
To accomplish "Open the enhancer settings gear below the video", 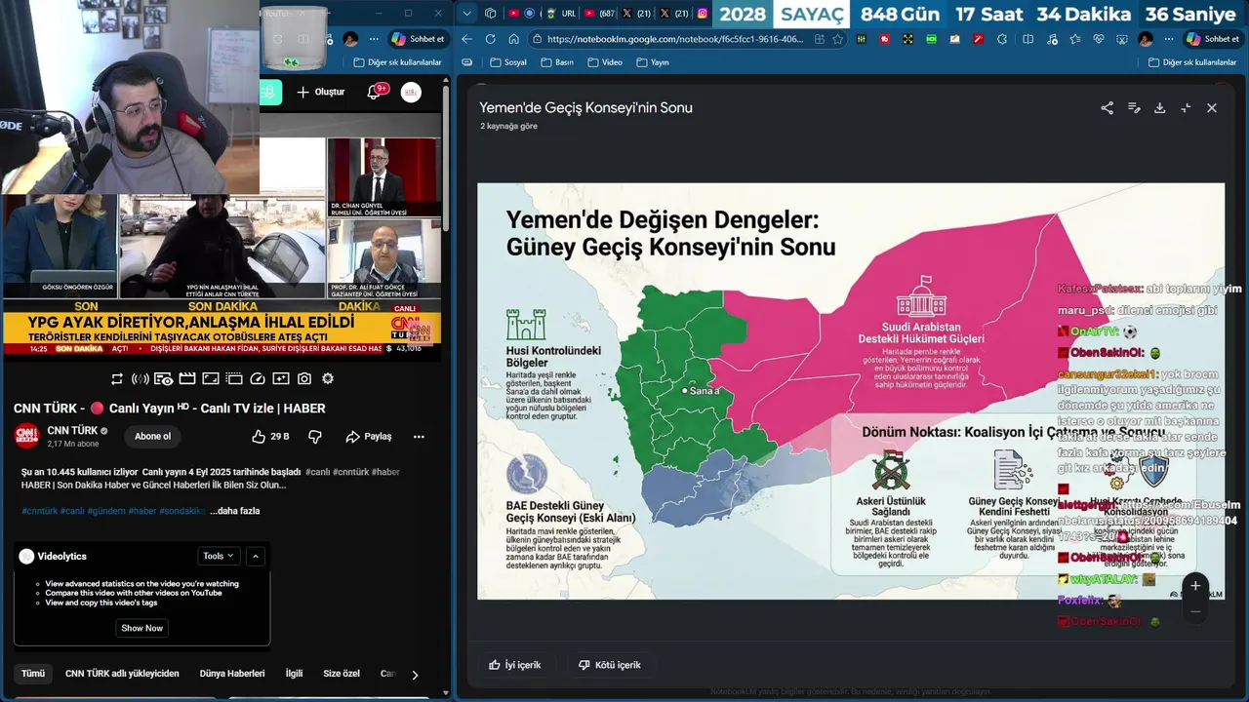I will pos(328,378).
